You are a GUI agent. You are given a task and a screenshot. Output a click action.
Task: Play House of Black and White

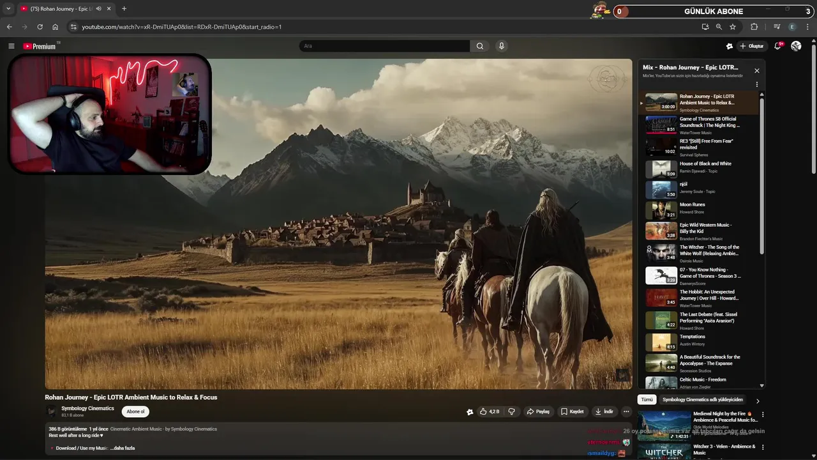coord(700,169)
